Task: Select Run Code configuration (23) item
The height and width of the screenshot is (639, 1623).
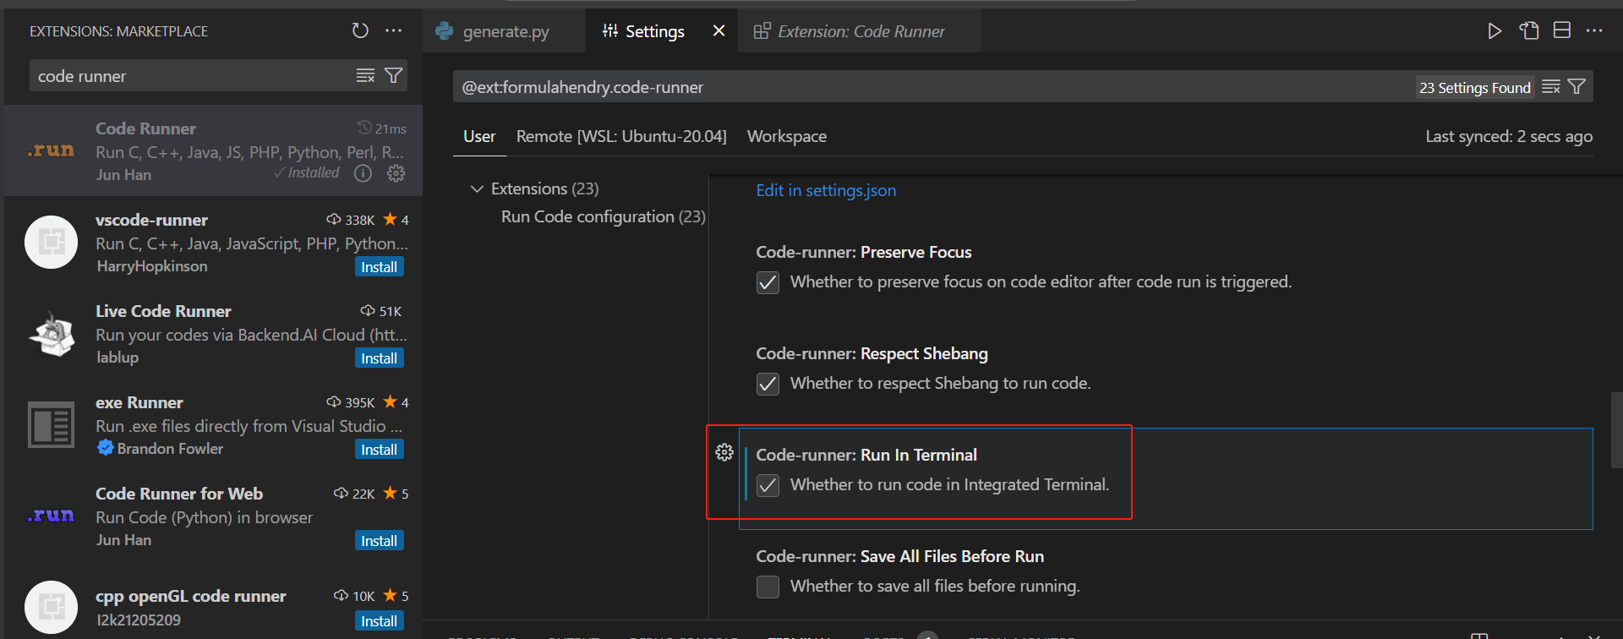Action: (x=603, y=216)
